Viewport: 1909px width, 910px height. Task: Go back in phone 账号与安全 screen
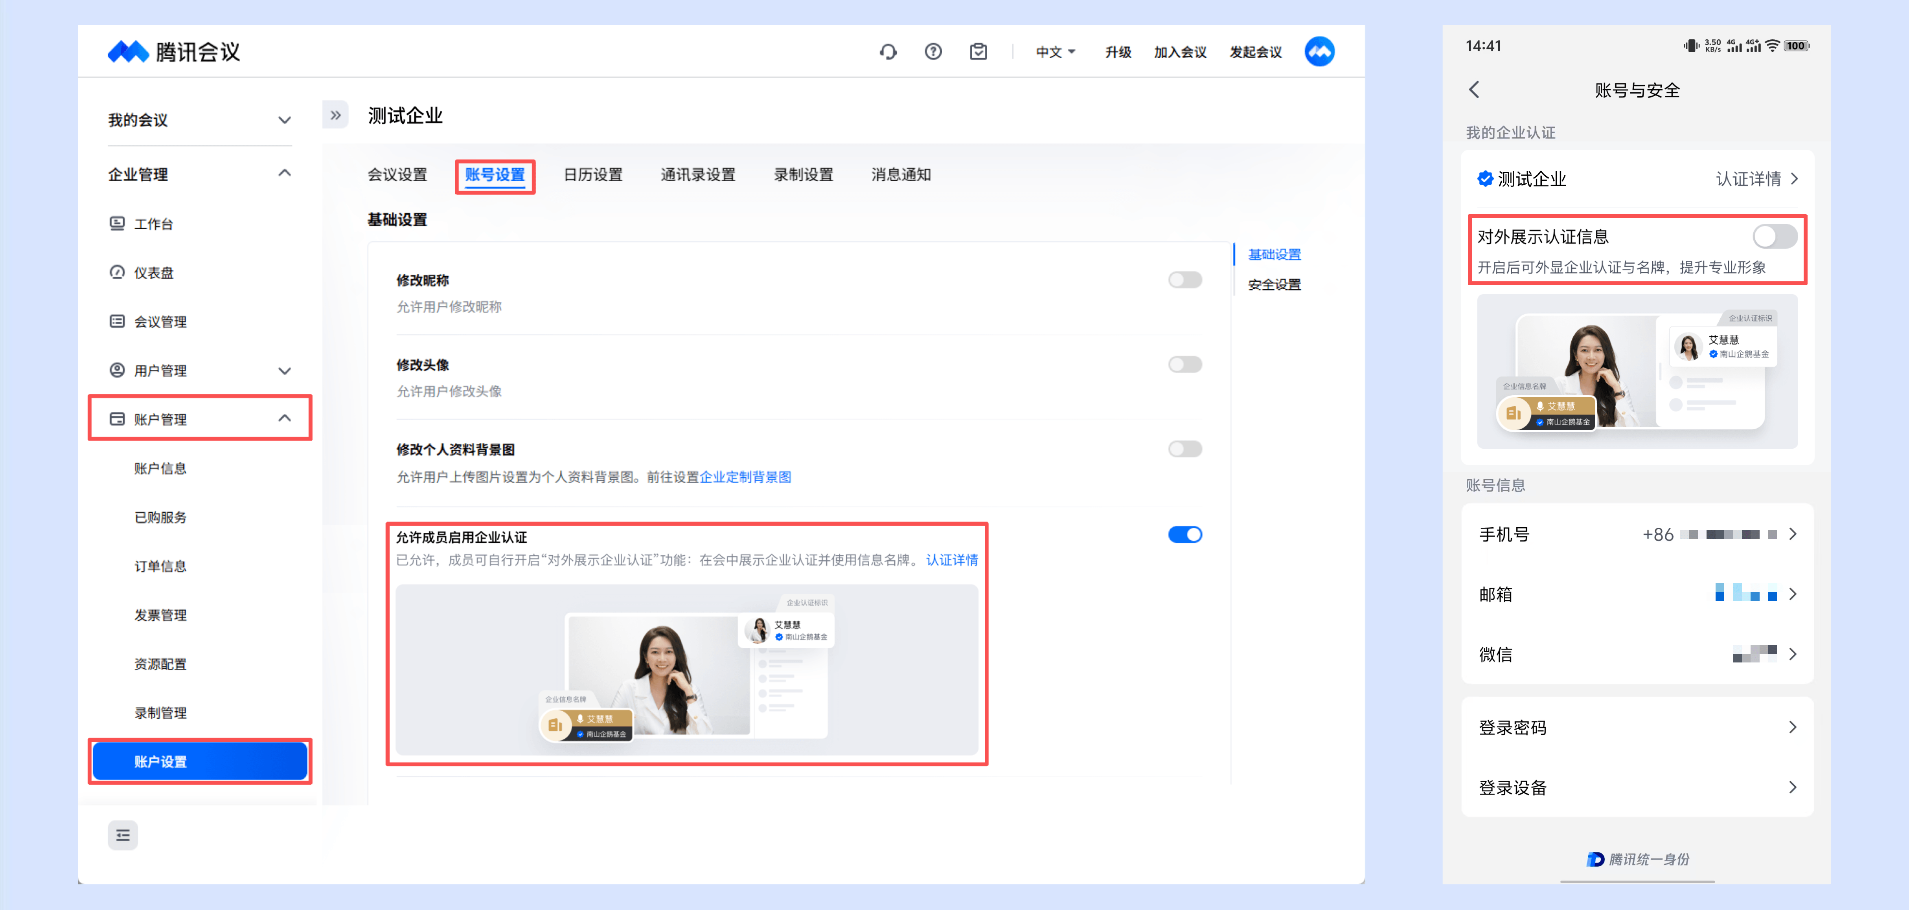click(1474, 90)
